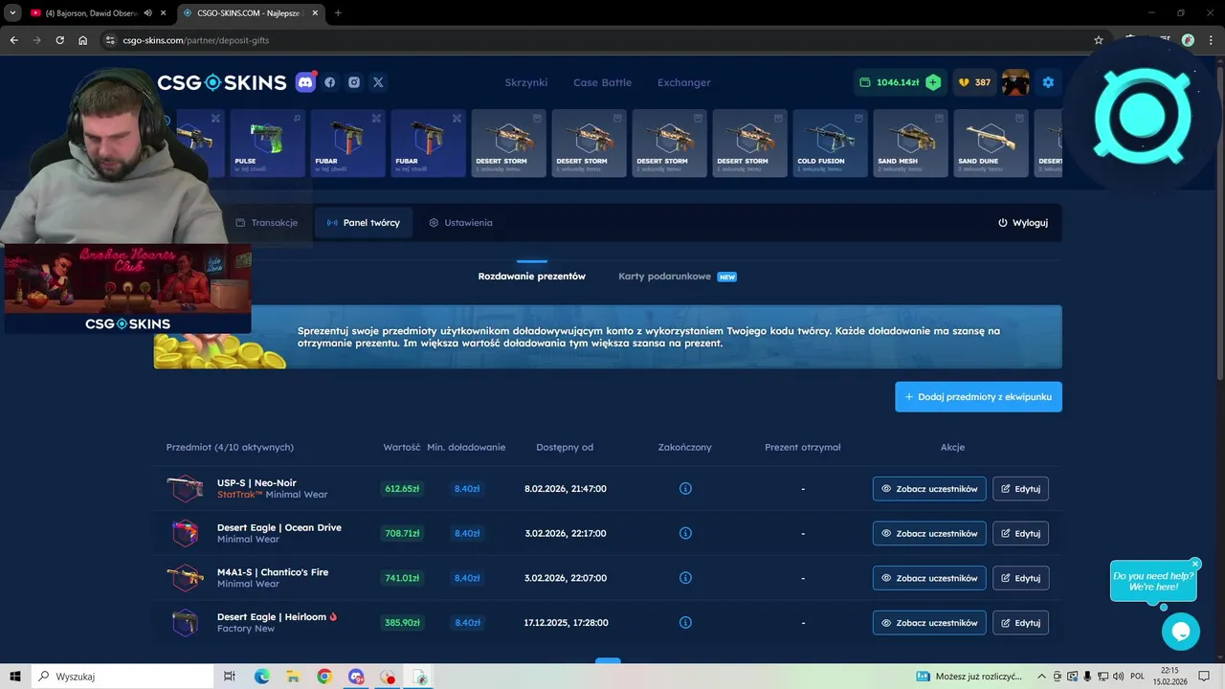This screenshot has height=689, width=1225.
Task: Click Edytuj for M4A1-S Chantico's Fire
Action: 1020,578
